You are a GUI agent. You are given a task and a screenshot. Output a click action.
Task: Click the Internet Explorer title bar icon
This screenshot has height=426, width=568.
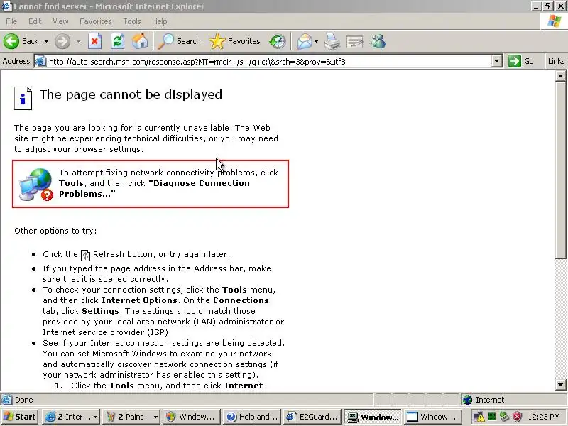click(6, 6)
